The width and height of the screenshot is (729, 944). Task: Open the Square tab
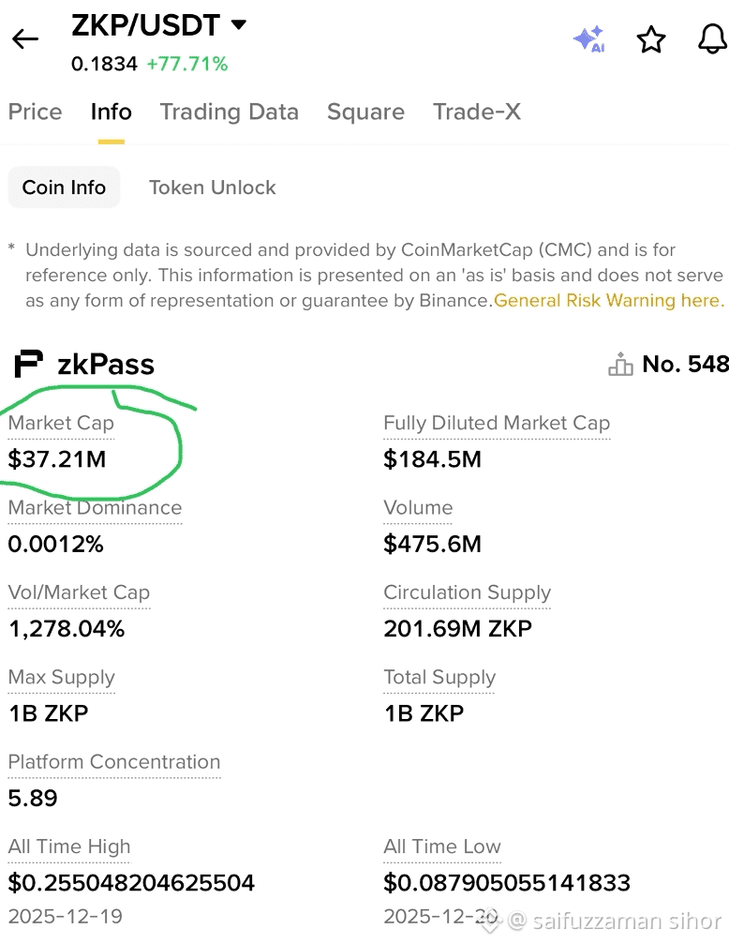coord(366,112)
